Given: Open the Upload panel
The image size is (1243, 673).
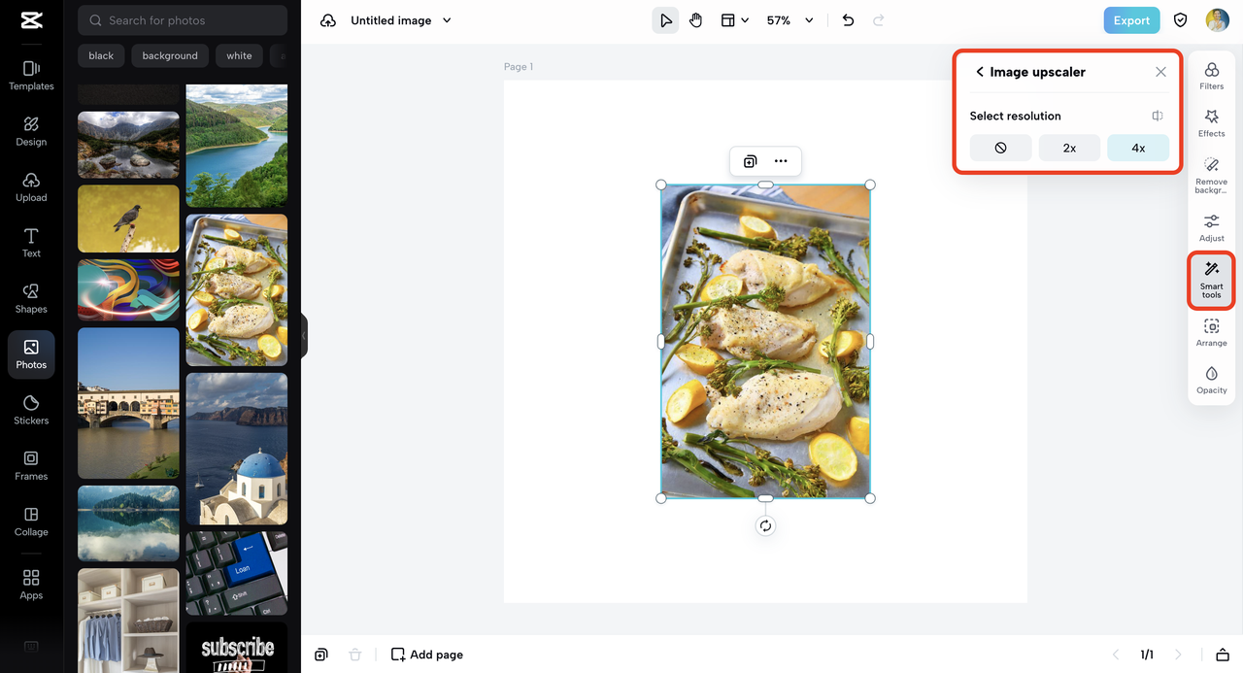Looking at the screenshot, I should point(31,187).
